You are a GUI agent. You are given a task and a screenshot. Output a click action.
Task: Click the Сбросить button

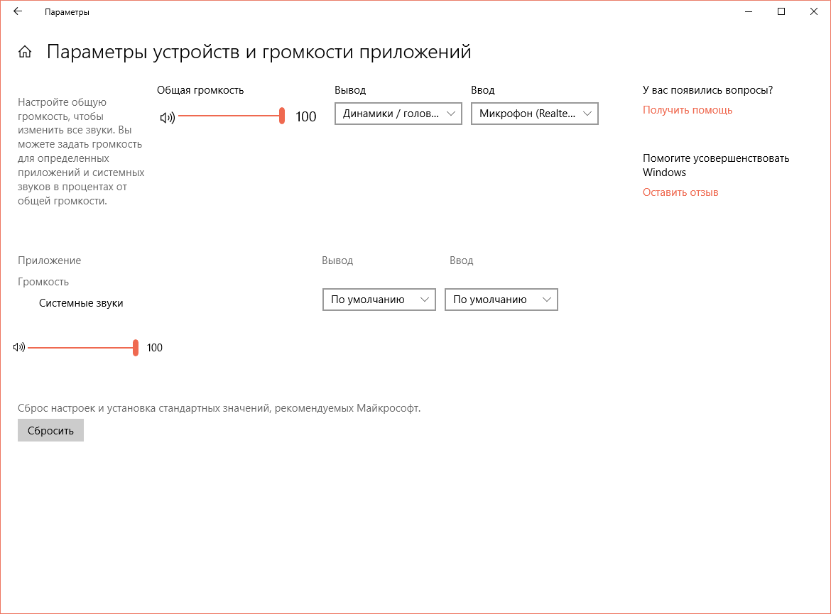(50, 430)
